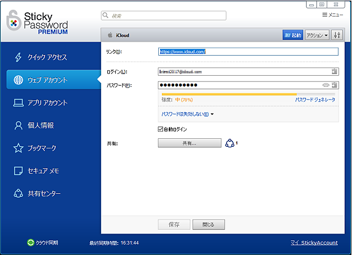Minimize the Sticky Password window
The image size is (352, 255).
click(x=312, y=4)
